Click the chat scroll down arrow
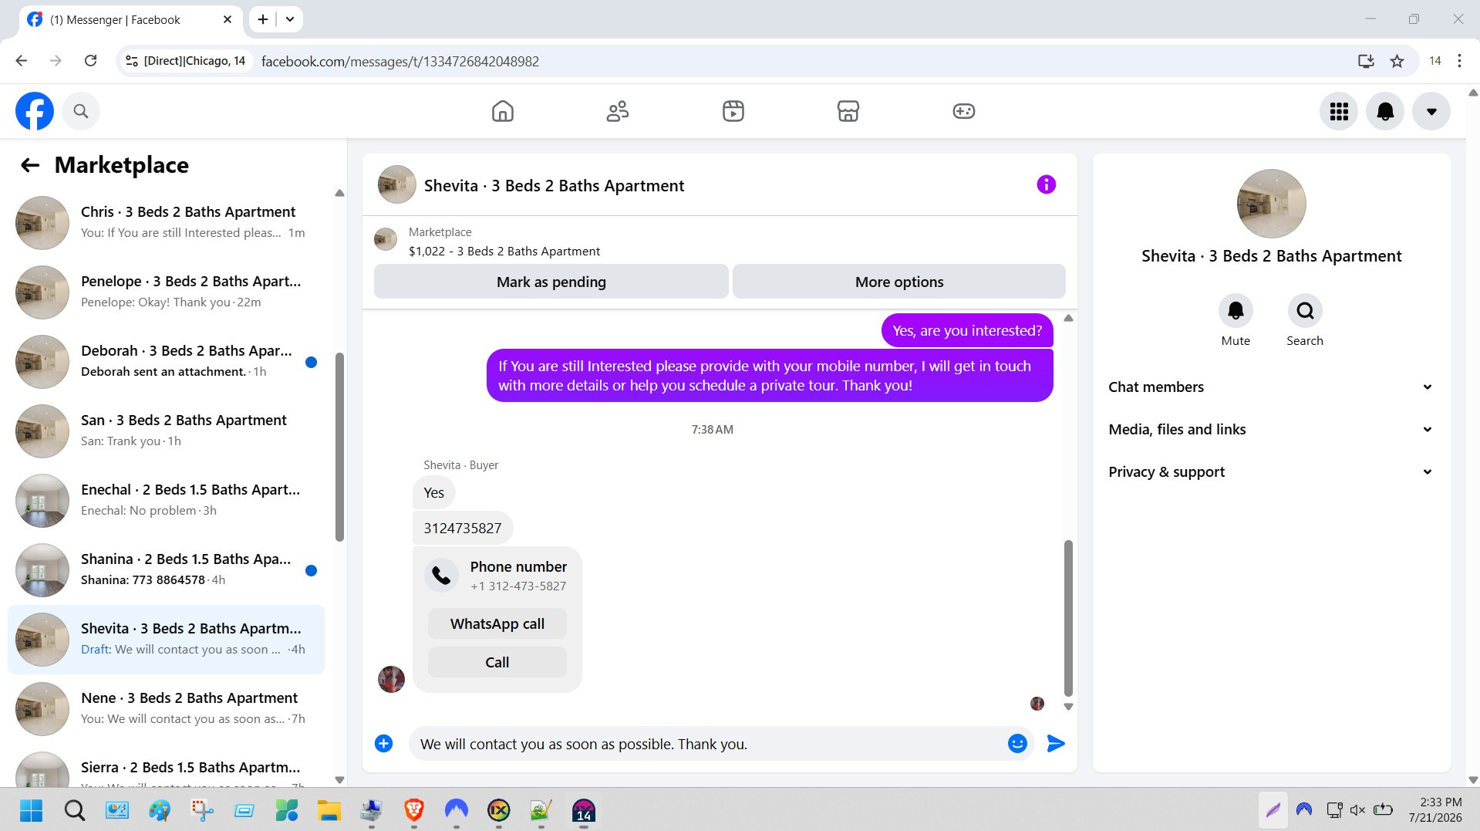The image size is (1480, 831). click(x=1068, y=706)
